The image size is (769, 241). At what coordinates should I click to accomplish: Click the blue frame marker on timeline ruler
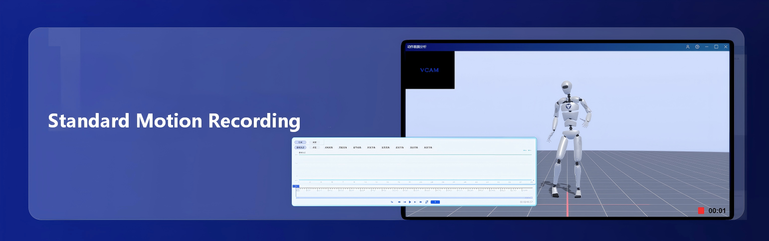(296, 186)
